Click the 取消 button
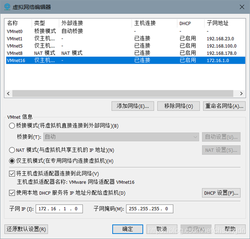The height and width of the screenshot is (239, 250). point(162,229)
